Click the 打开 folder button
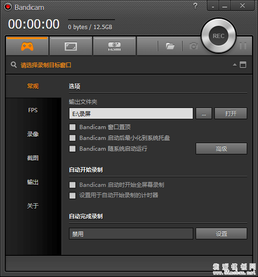258x277 pixels. coord(231,114)
